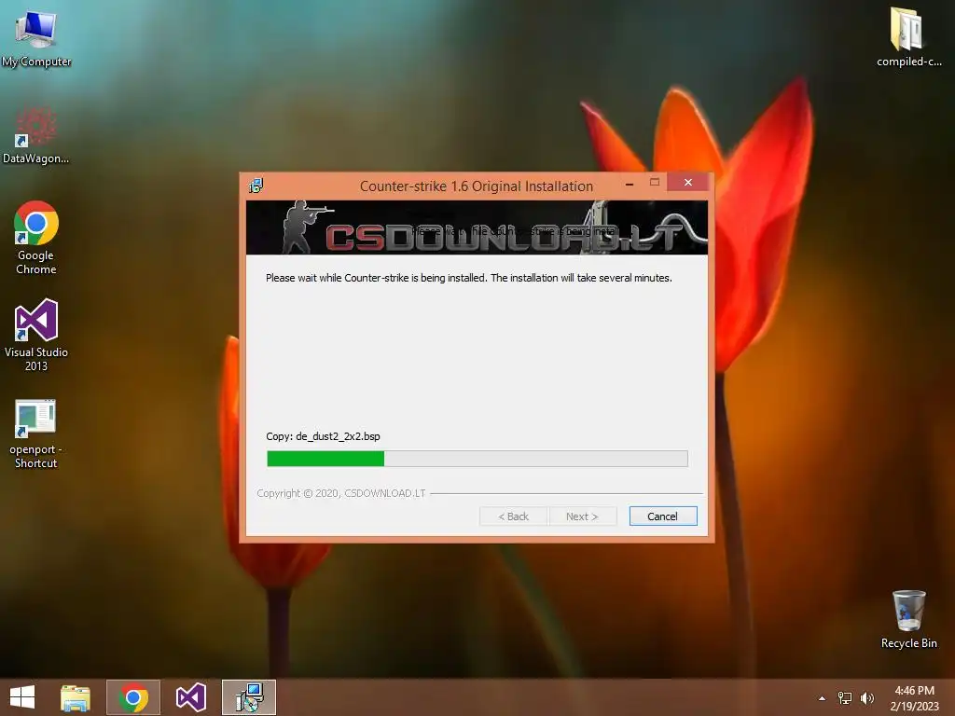Close the installer window
The image size is (955, 716).
(x=688, y=182)
